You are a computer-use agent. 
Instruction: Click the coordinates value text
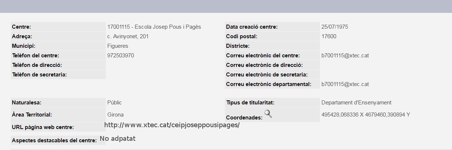(x=365, y=115)
